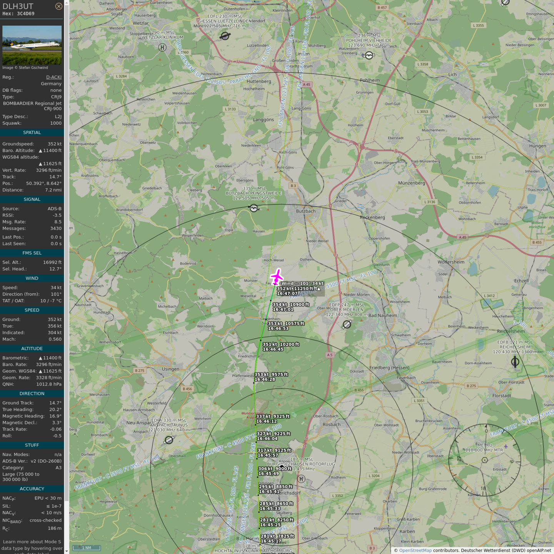Click the CRJ-900 aircraft photo thumbnail
554x554 pixels.
32,45
